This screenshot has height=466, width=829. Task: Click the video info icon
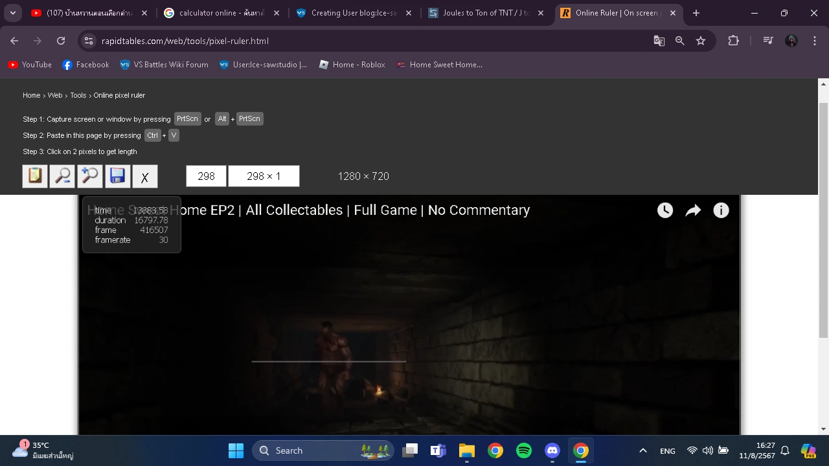721,210
